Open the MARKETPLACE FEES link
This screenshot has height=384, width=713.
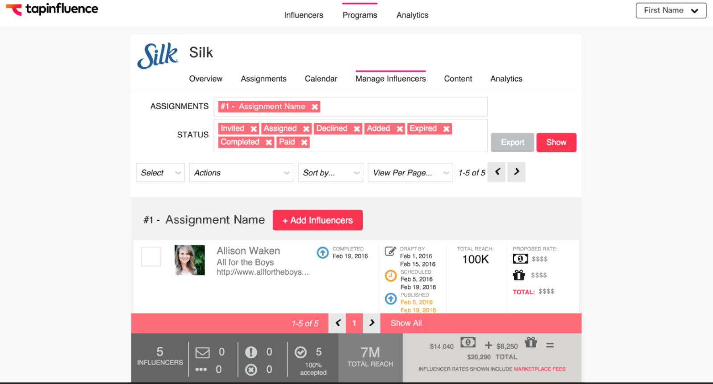[540, 369]
